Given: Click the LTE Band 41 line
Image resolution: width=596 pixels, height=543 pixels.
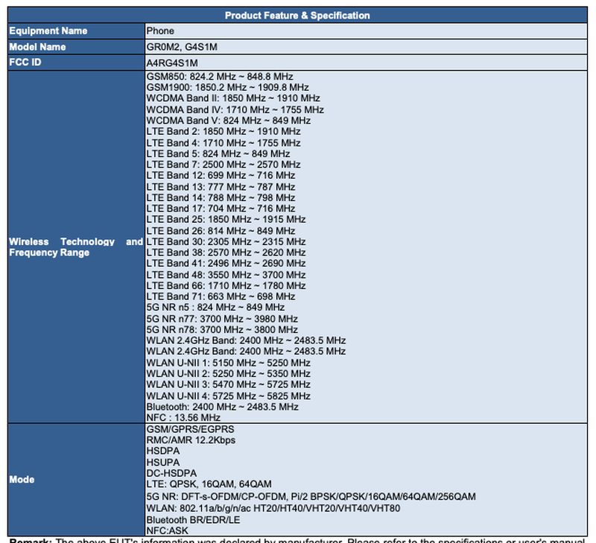Looking at the screenshot, I should pos(226,264).
